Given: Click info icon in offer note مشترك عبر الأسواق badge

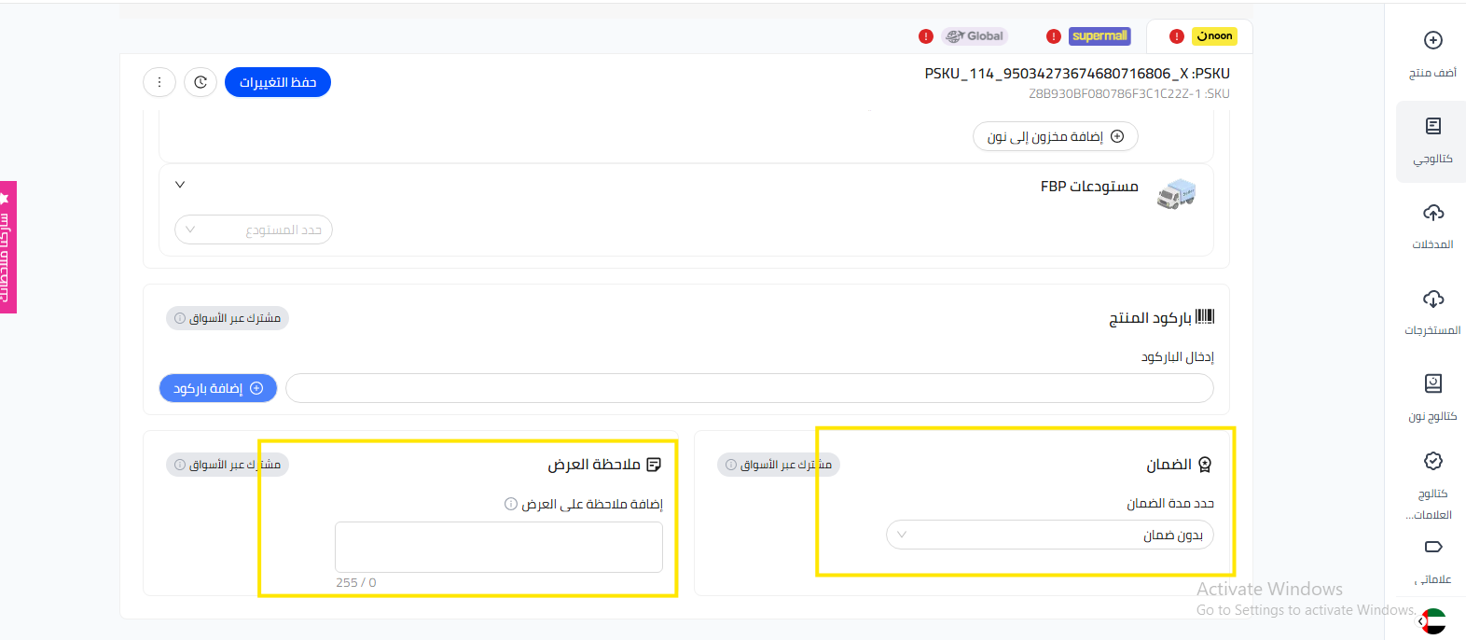Looking at the screenshot, I should (180, 465).
